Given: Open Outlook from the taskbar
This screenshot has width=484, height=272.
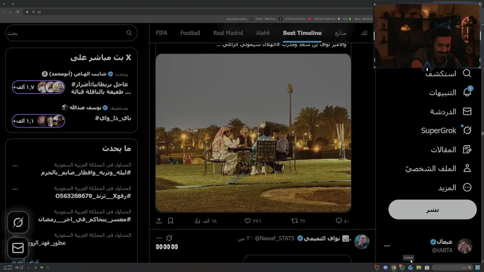Looking at the screenshot, I should coord(410,267).
